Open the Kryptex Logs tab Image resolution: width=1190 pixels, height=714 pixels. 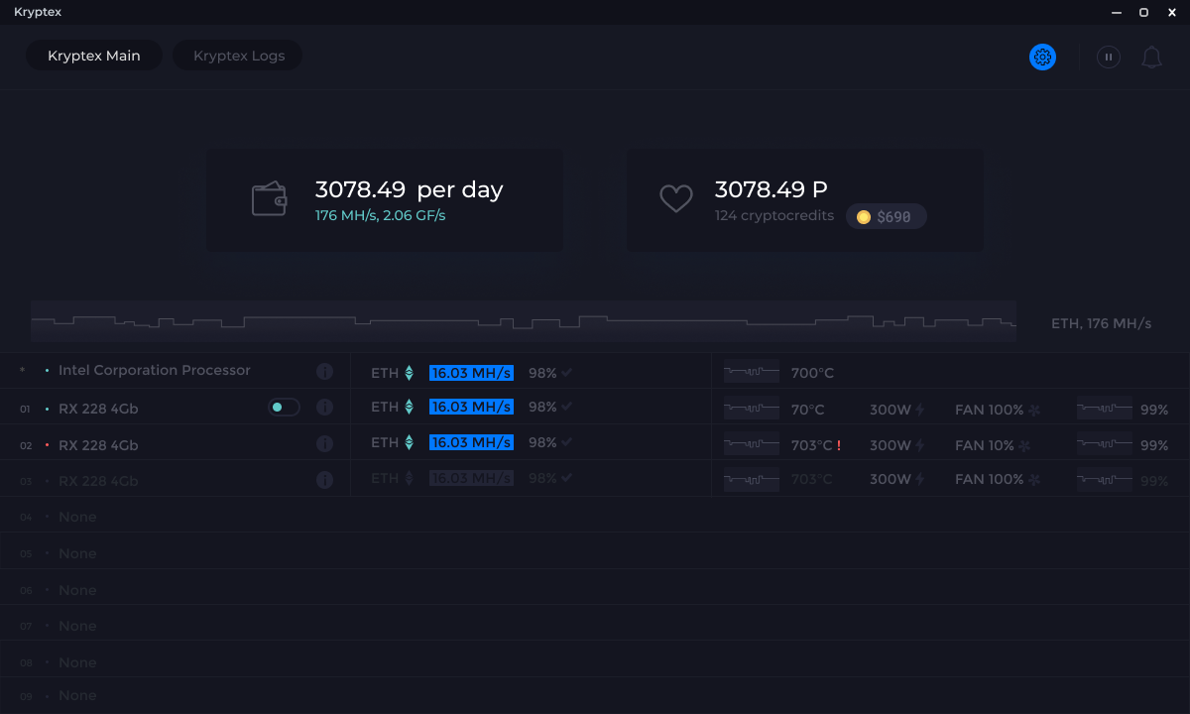[x=238, y=56]
